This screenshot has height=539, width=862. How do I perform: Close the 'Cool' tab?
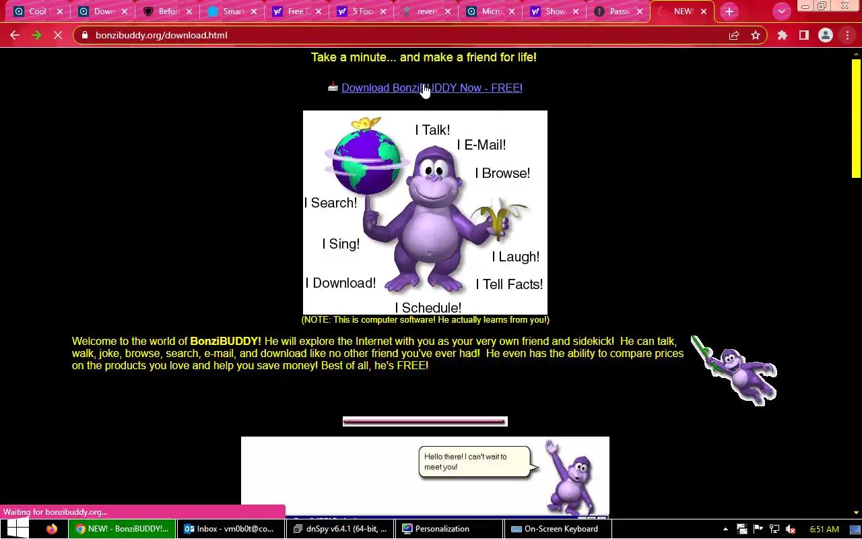point(59,11)
